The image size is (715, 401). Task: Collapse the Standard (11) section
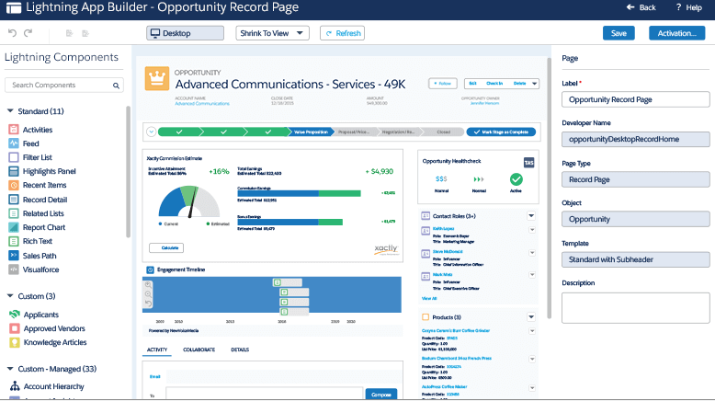[10, 111]
